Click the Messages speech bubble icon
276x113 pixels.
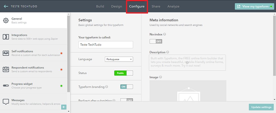[6, 102]
